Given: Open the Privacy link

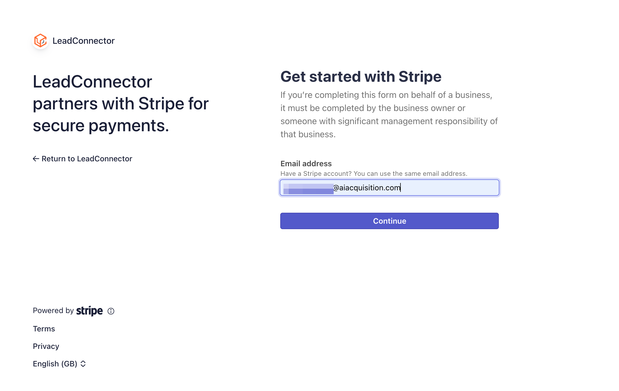Looking at the screenshot, I should [46, 346].
